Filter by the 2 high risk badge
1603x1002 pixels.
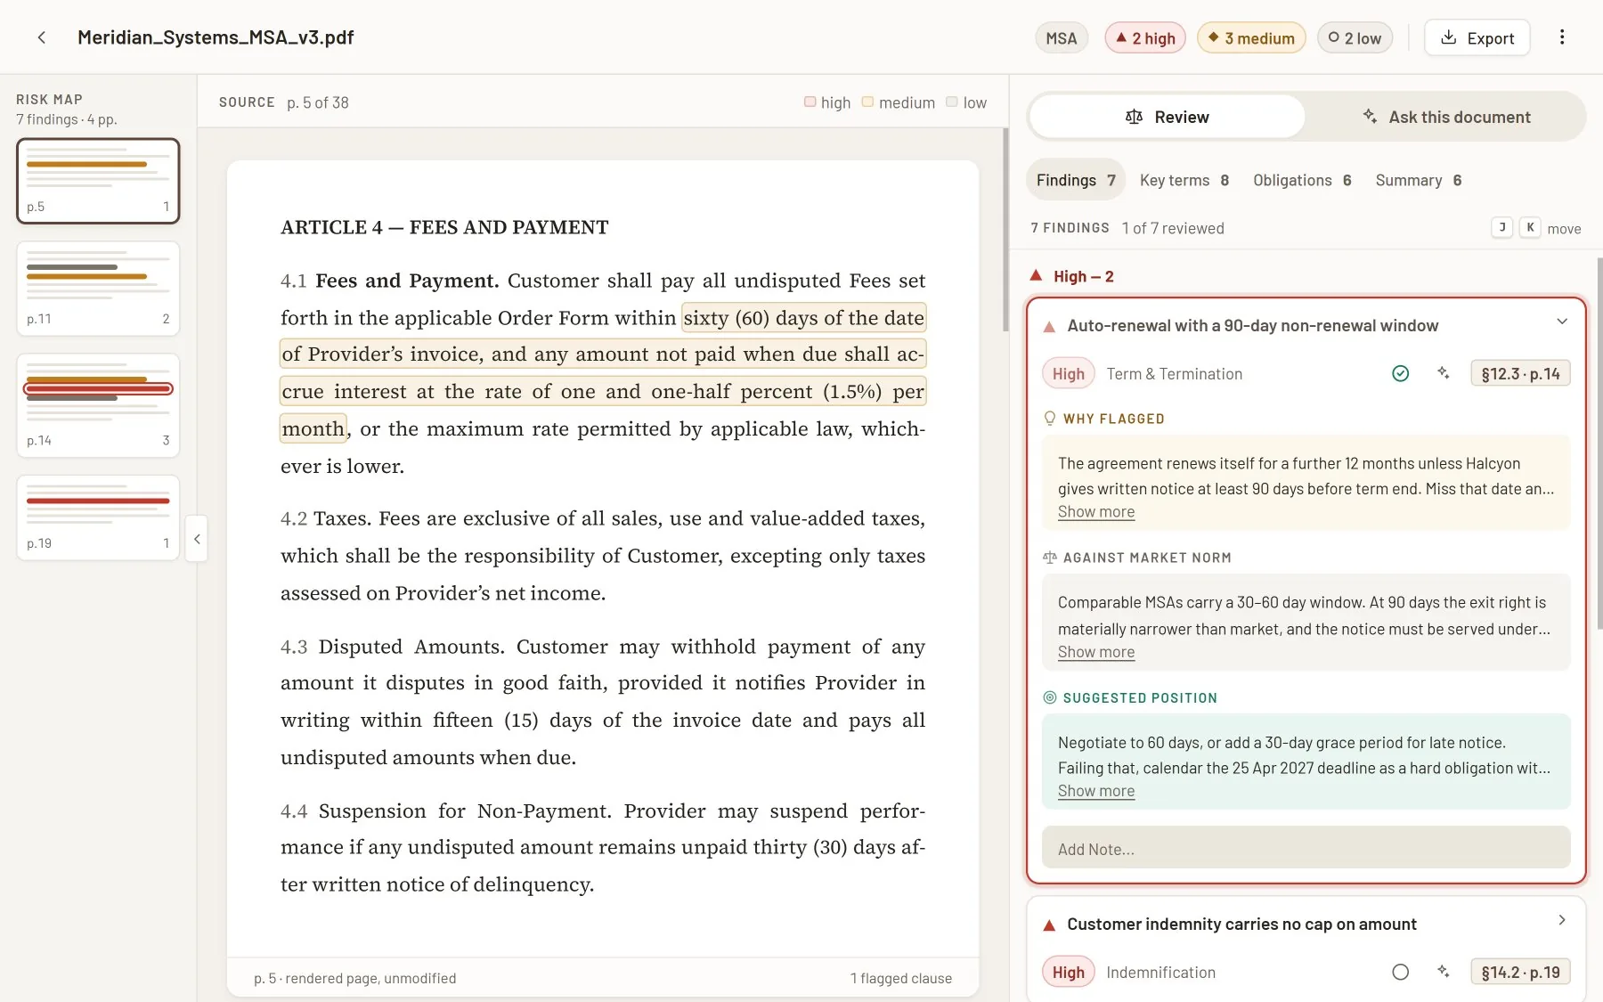[1145, 37]
